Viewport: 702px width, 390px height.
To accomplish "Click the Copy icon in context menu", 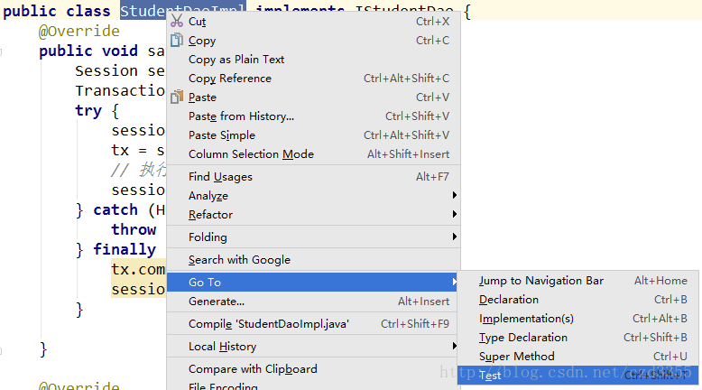I will click(177, 41).
